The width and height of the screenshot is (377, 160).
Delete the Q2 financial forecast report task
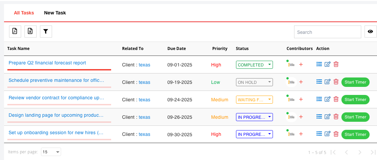(336, 64)
